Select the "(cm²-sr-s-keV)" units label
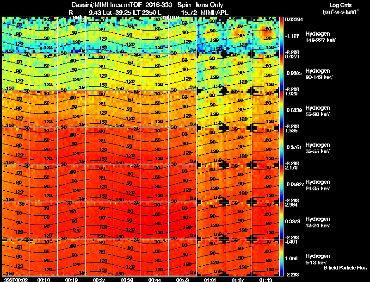370x282 pixels. (340, 12)
